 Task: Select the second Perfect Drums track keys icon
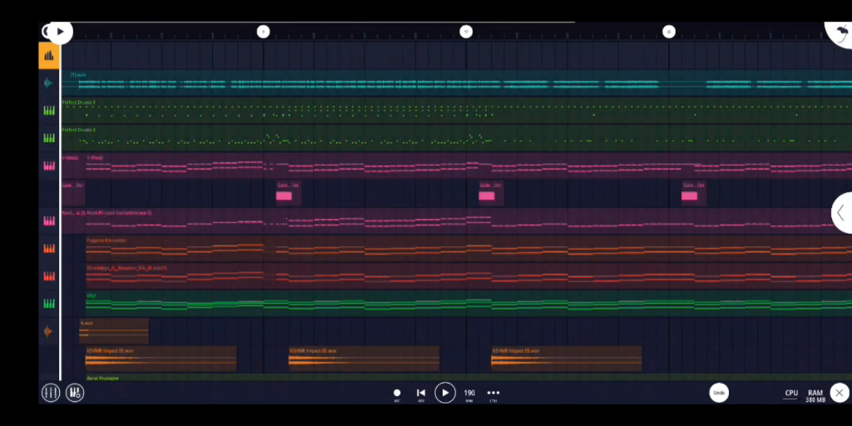click(x=49, y=139)
